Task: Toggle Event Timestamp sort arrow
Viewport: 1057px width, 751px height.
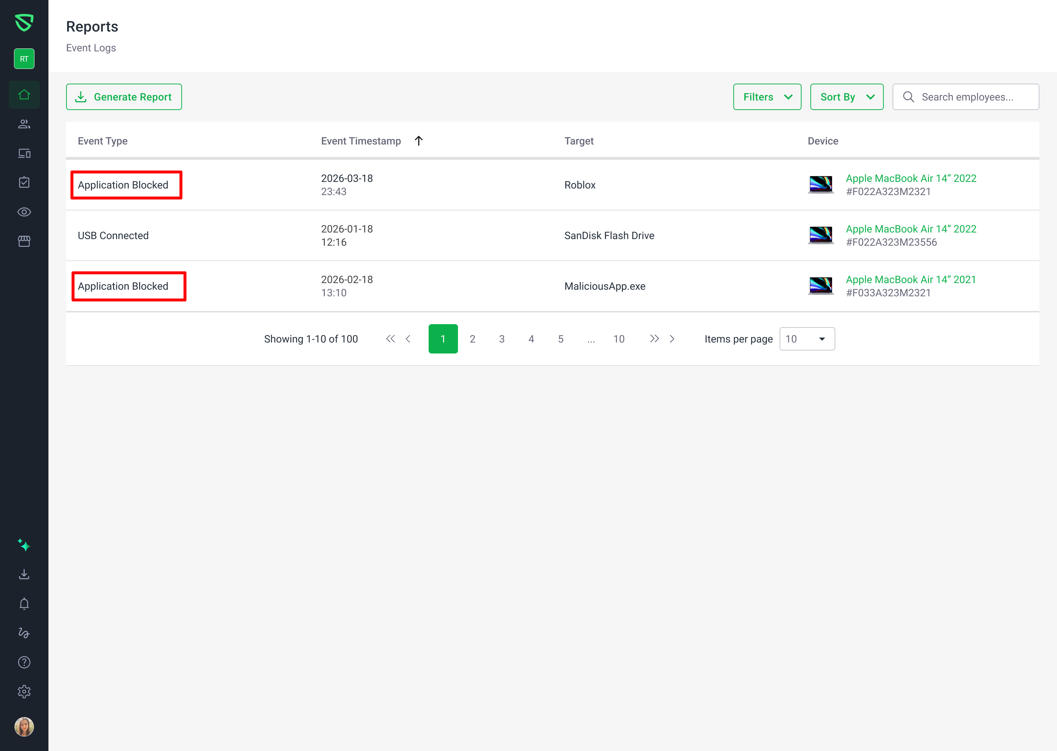Action: (x=418, y=140)
